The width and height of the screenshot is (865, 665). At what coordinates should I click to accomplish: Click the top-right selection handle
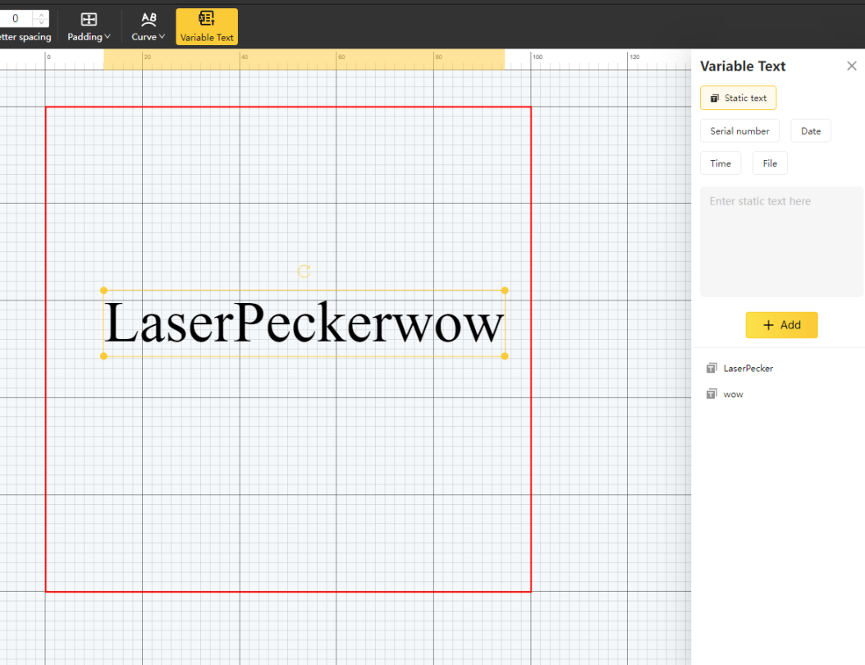tap(505, 291)
